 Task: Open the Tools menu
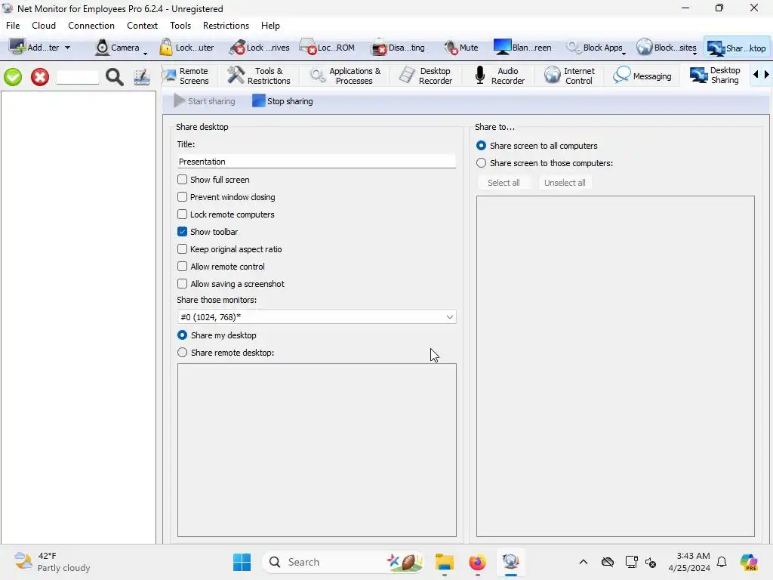point(180,26)
